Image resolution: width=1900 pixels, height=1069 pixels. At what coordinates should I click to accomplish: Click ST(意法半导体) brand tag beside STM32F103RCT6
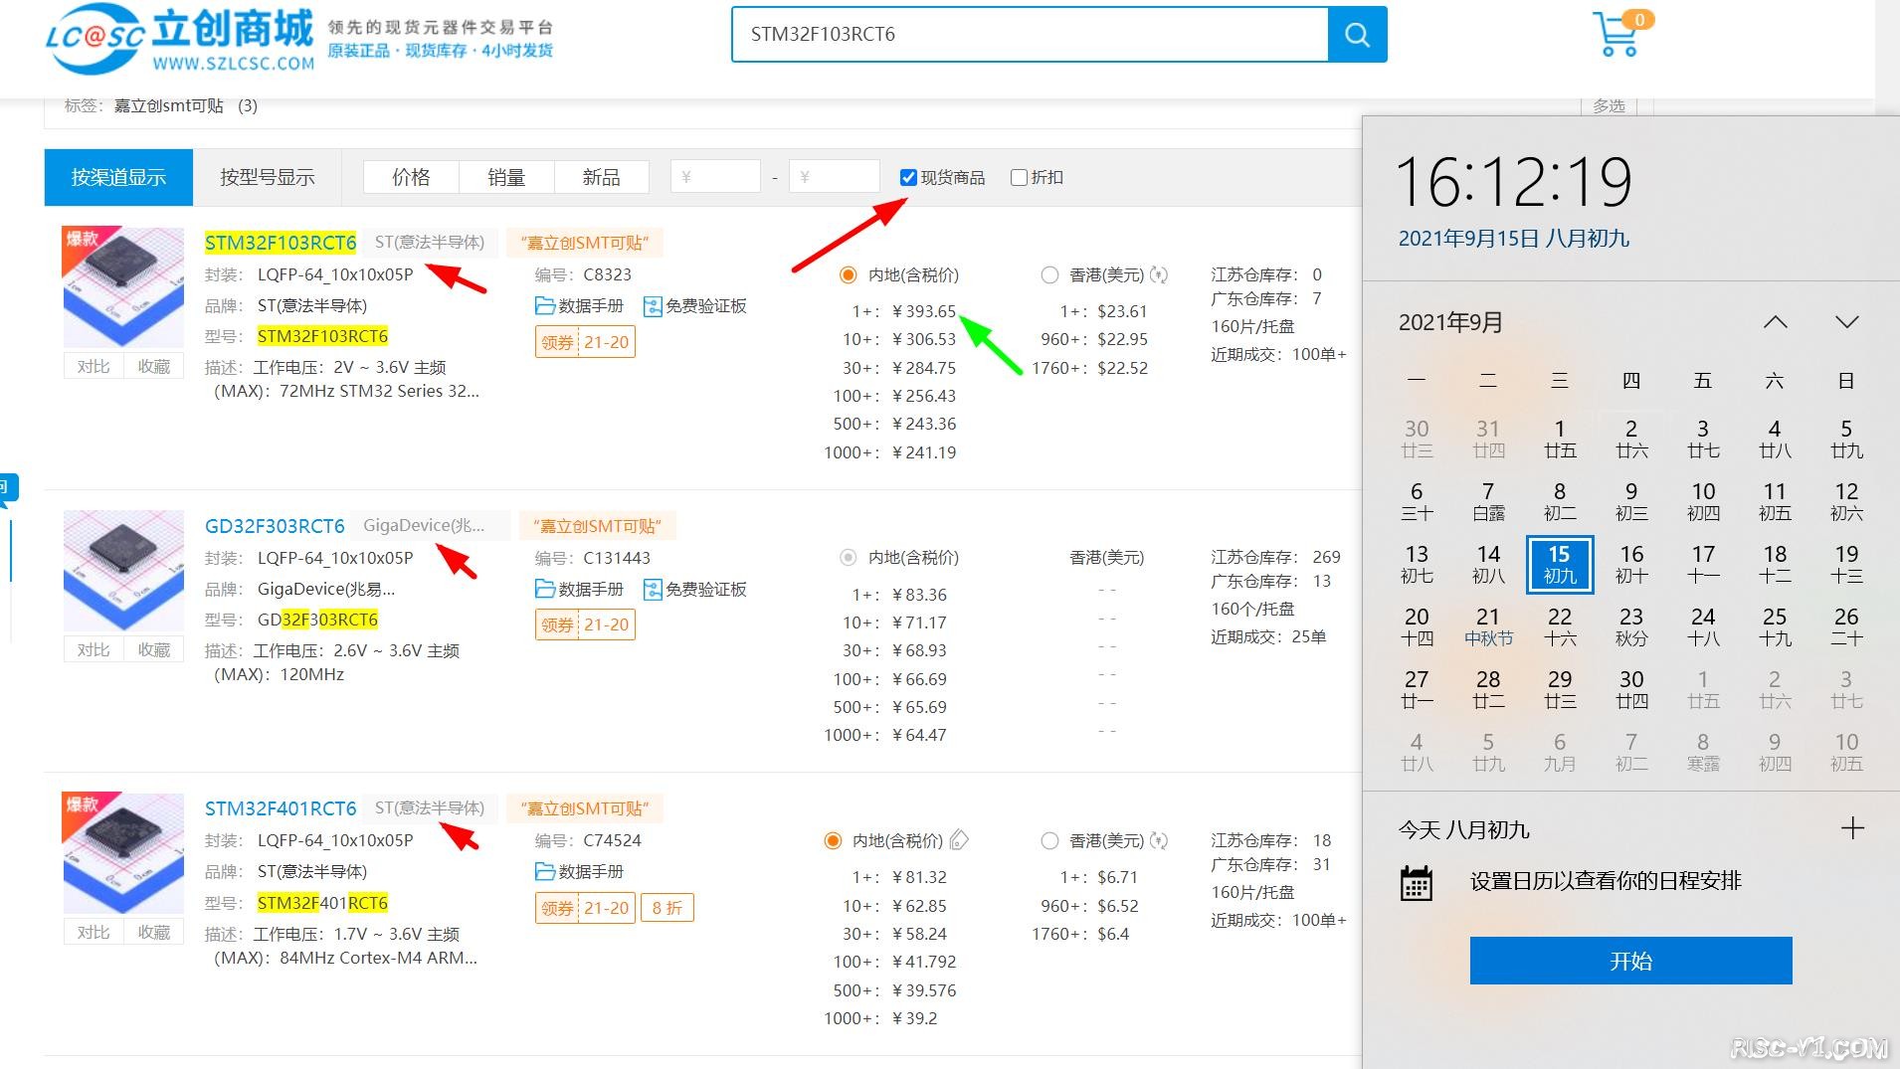(x=430, y=243)
